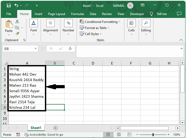Click the Undo arrow icon
Image resolution: width=186 pixels, height=138 pixels.
[x=17, y=5]
